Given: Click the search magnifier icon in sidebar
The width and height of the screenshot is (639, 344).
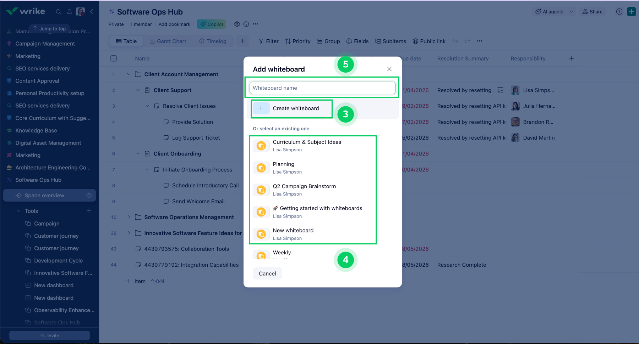Looking at the screenshot, I should (59, 12).
